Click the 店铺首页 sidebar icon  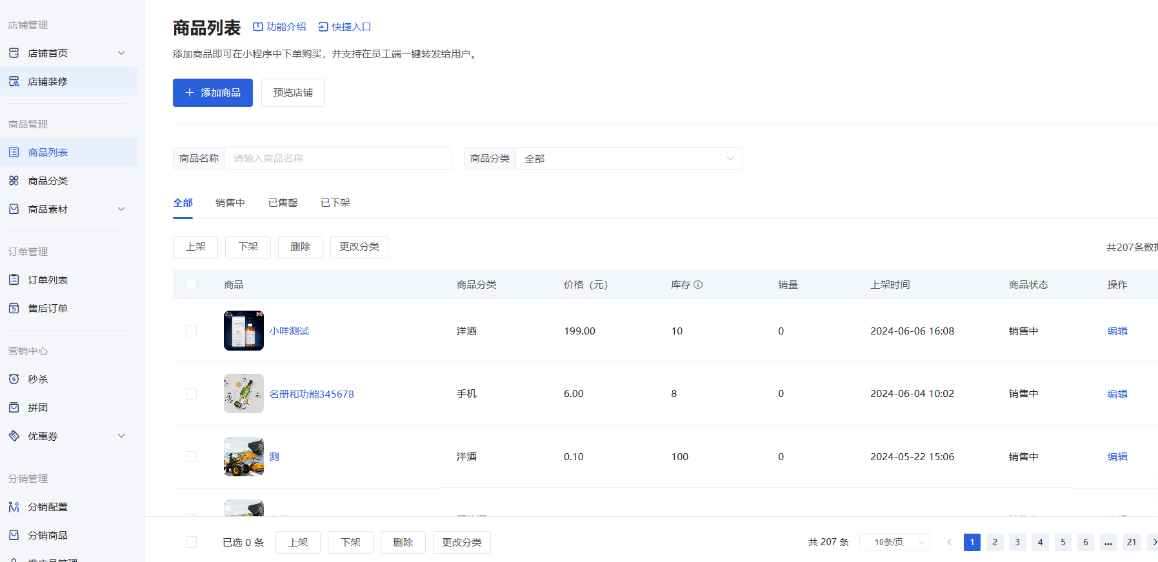coord(14,53)
